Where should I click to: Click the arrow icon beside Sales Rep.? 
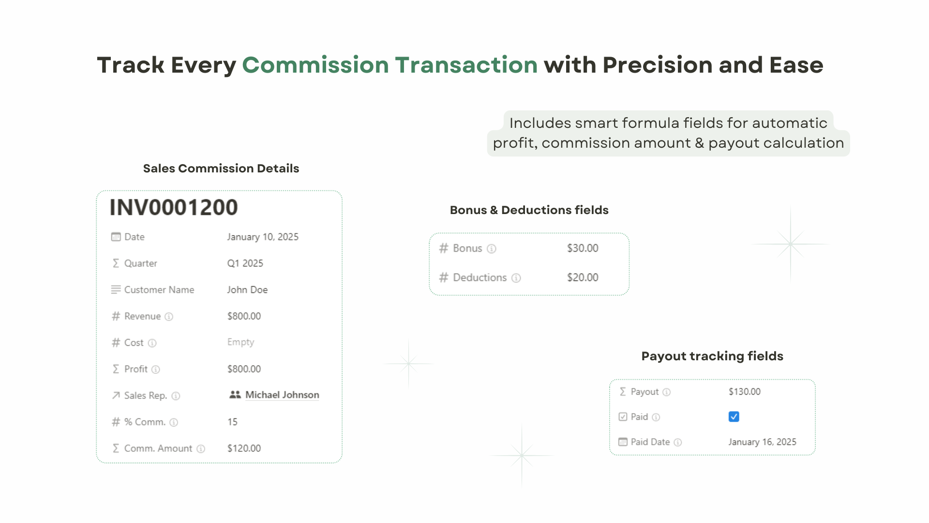(x=116, y=396)
